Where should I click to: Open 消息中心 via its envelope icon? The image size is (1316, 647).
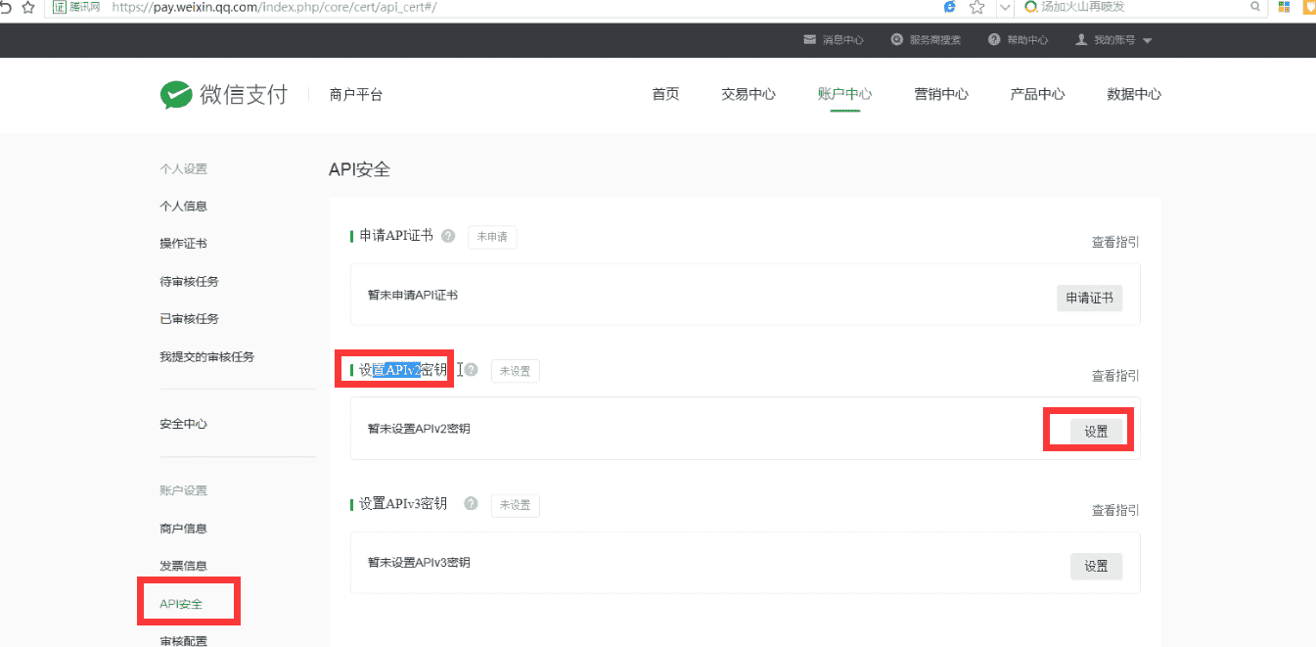[808, 39]
